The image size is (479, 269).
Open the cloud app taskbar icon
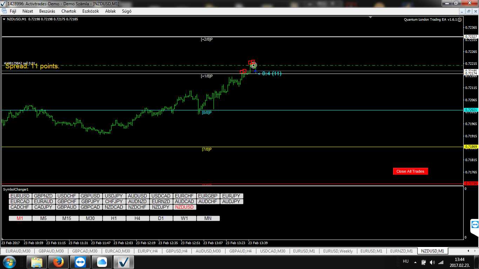pos(102,262)
